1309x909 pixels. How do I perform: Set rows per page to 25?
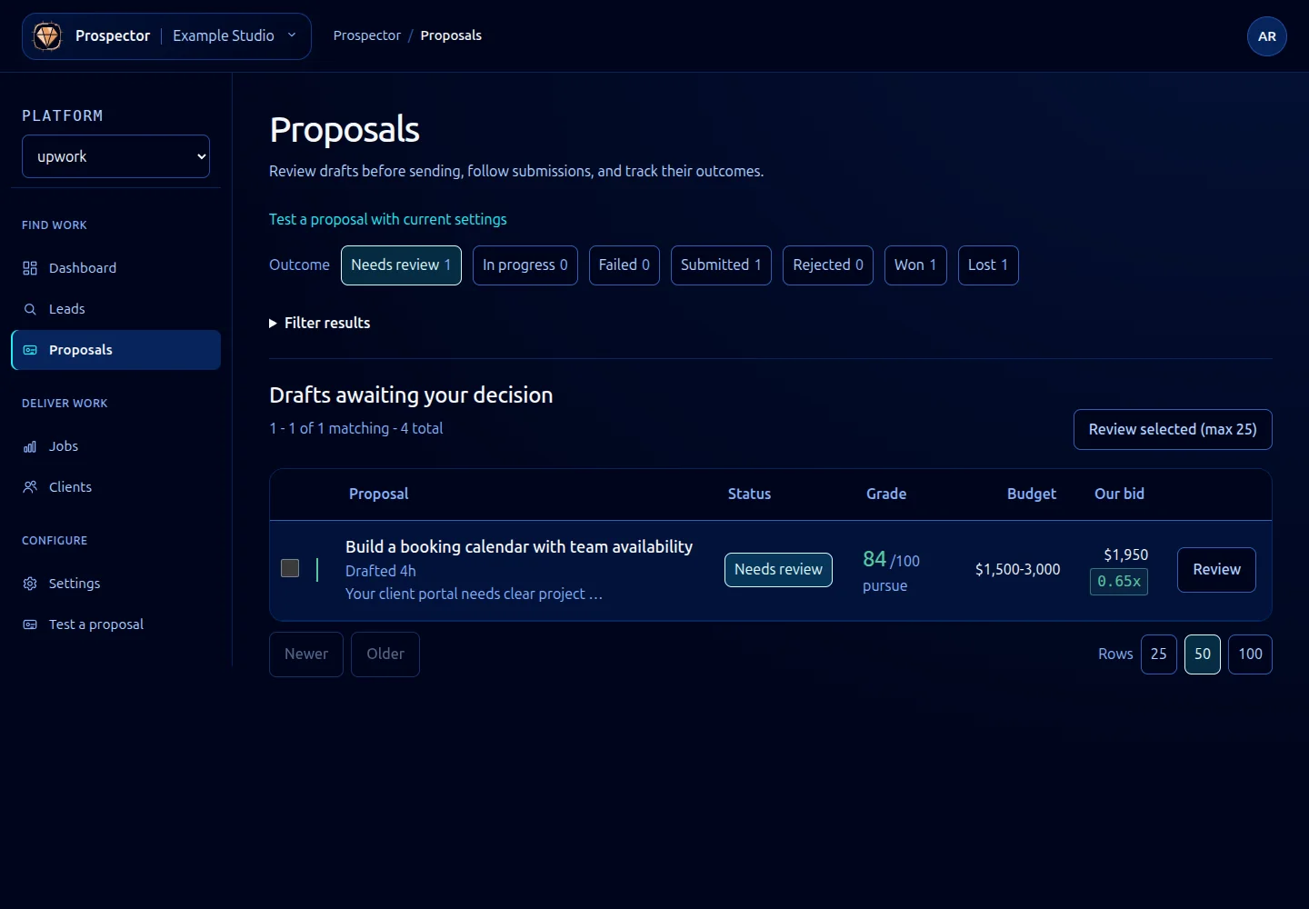pyautogui.click(x=1159, y=654)
